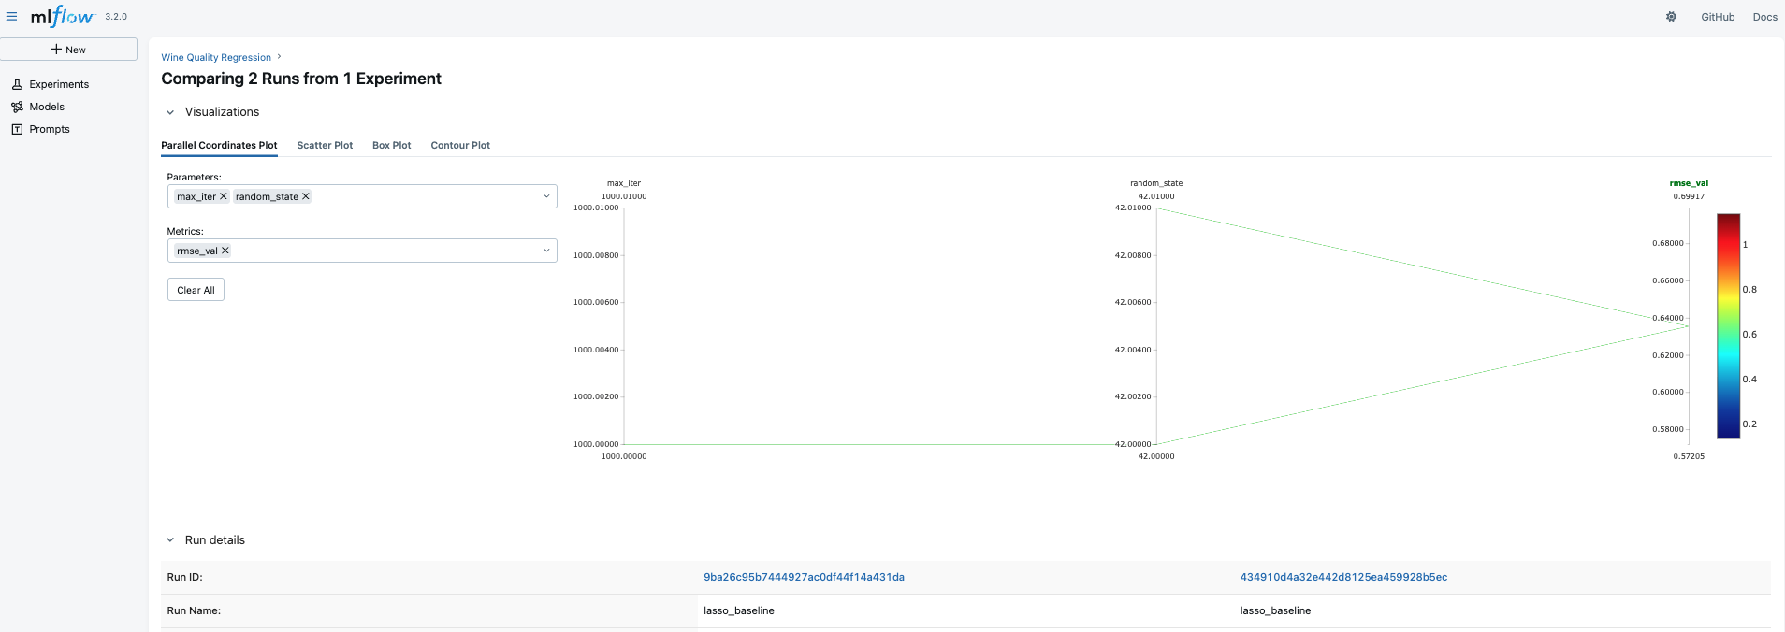Switch to the Scatter Plot tab
Viewport: 1785px width, 632px height.
[325, 146]
